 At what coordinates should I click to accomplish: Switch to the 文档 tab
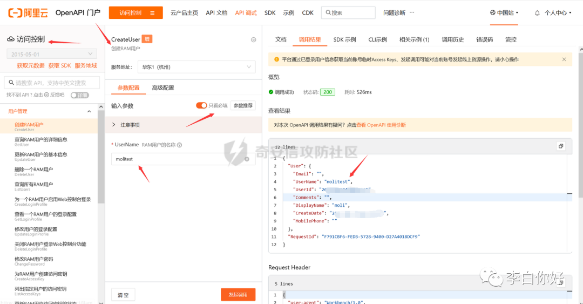click(281, 39)
